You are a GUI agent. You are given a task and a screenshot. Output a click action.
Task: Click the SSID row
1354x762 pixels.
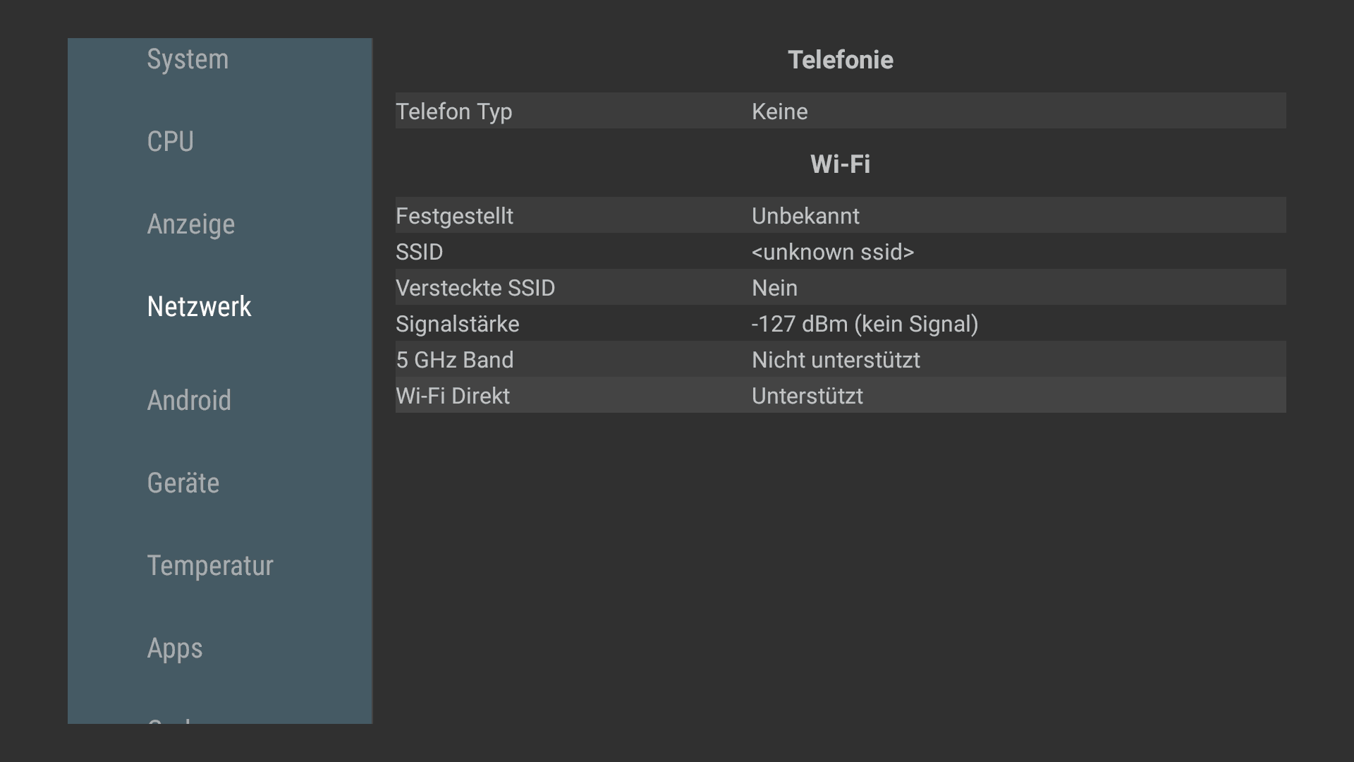[x=841, y=251]
